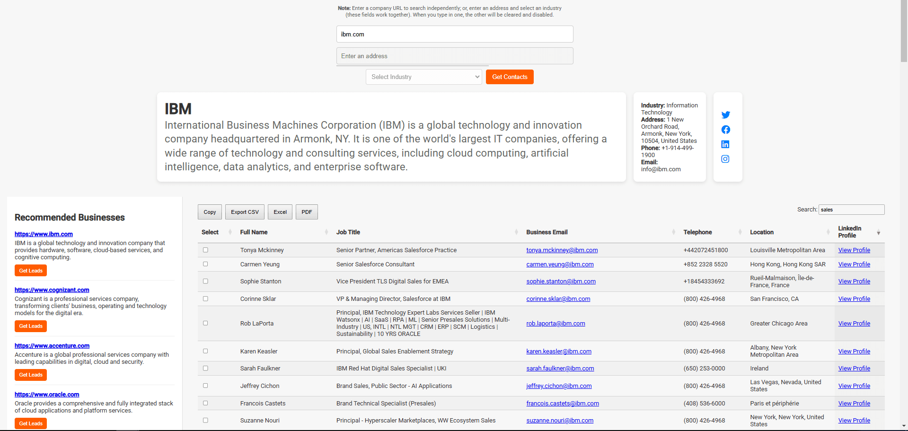Click Francois Castets' email link

tap(563, 404)
